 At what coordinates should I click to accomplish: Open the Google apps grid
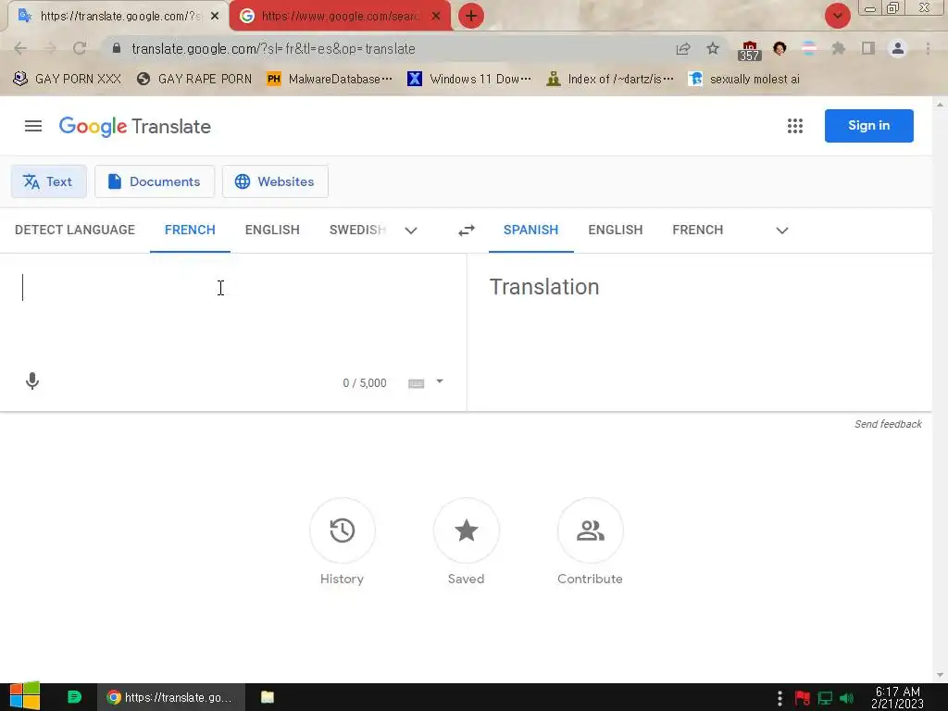click(795, 126)
